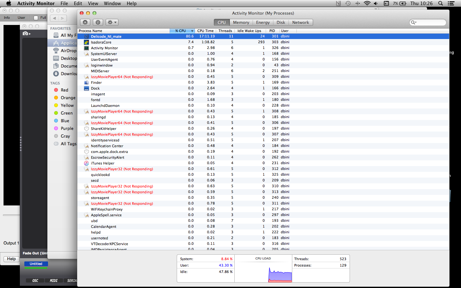Click the OSC status indicator
The width and height of the screenshot is (461, 288).
(x=35, y=281)
